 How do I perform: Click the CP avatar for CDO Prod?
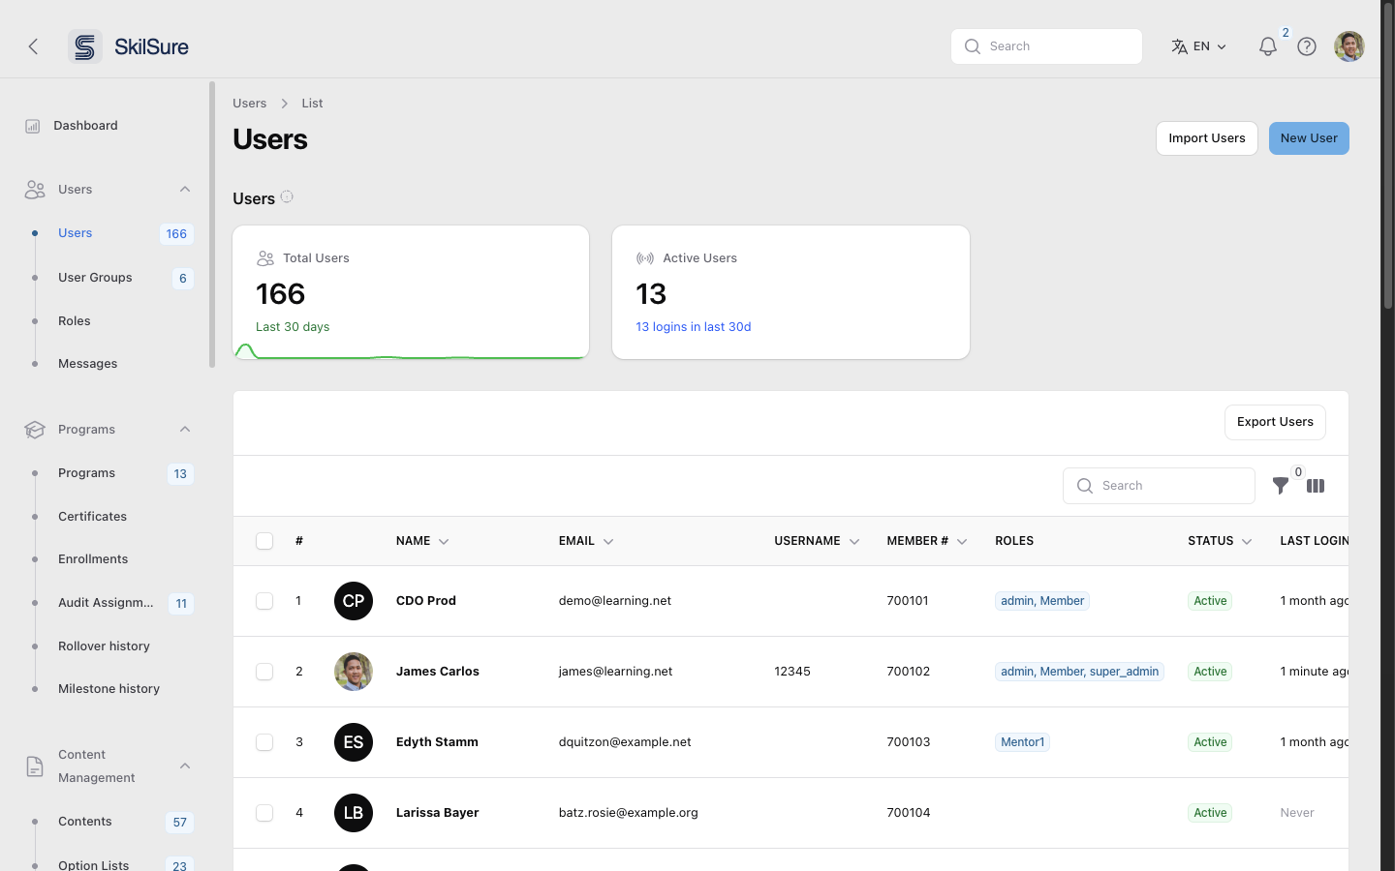(x=354, y=601)
